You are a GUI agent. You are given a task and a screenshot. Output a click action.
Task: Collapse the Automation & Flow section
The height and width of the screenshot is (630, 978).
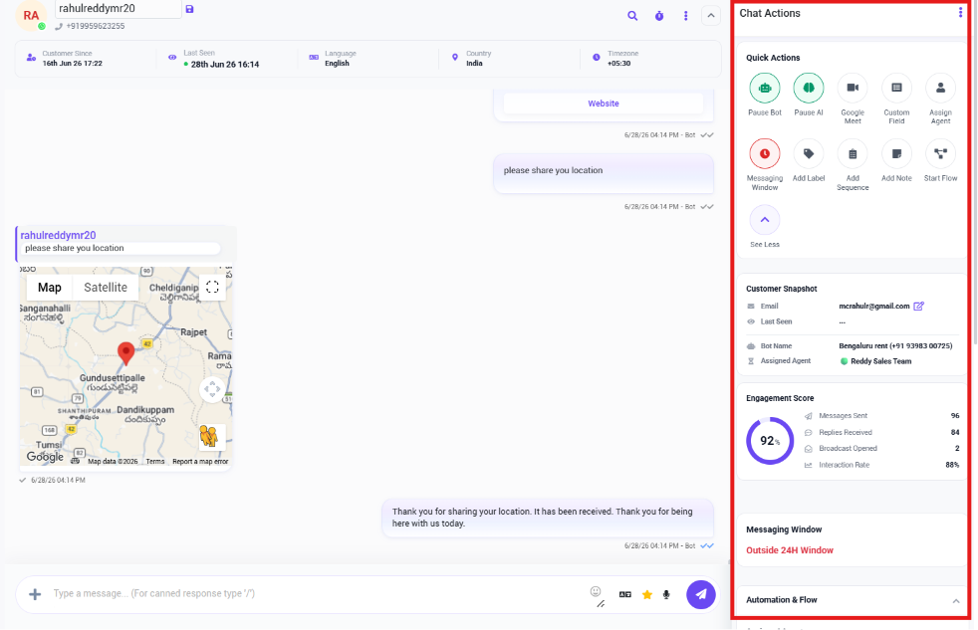tap(955, 601)
